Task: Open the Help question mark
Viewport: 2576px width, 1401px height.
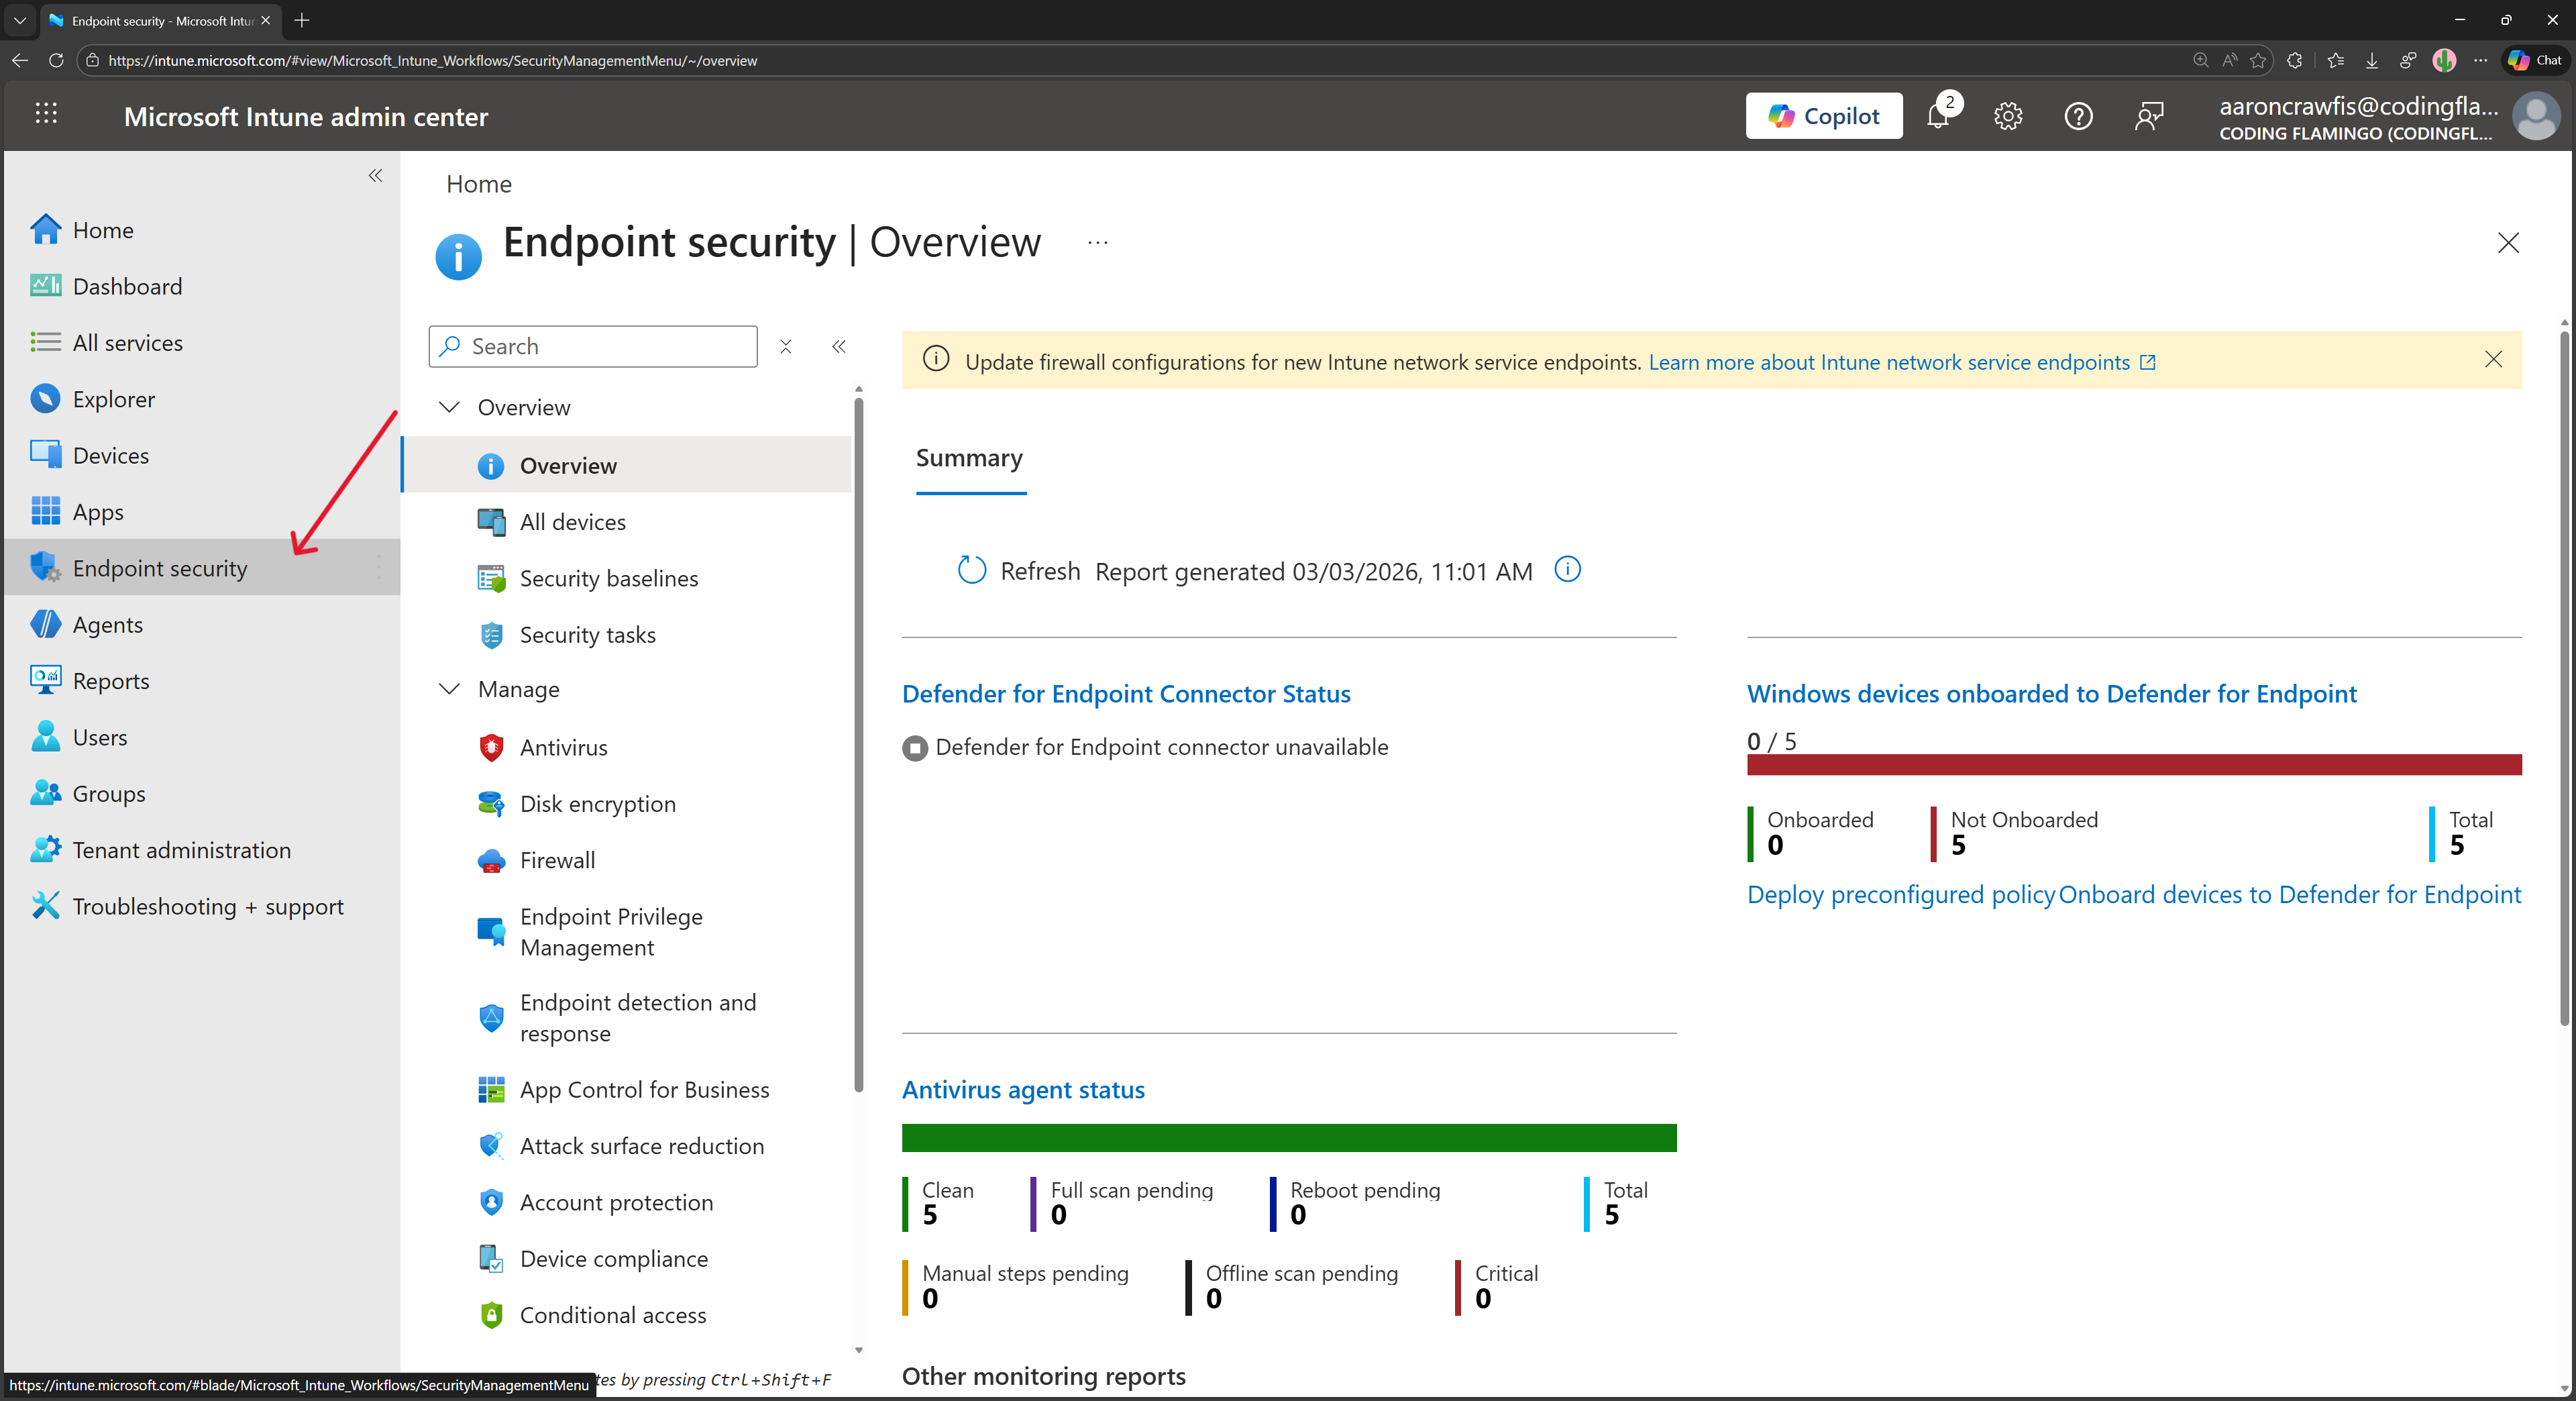Action: (x=2077, y=115)
